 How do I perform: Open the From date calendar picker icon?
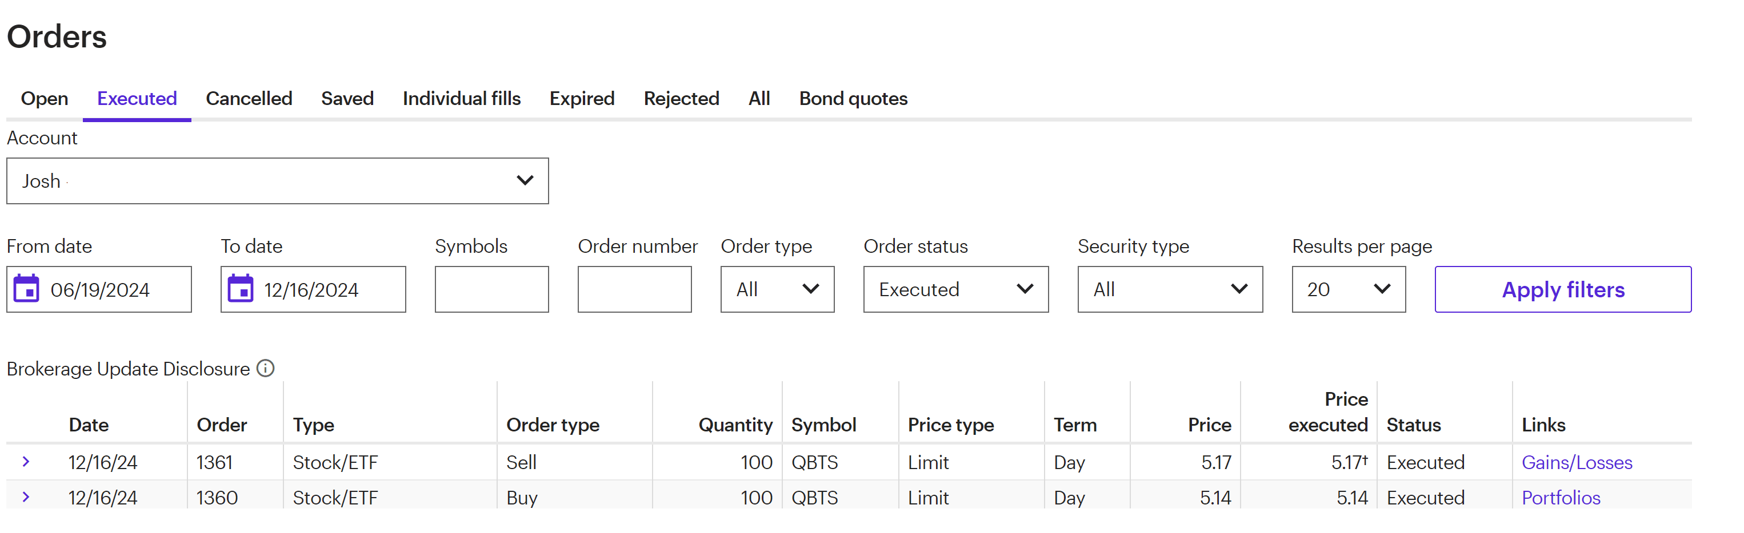pyautogui.click(x=26, y=289)
